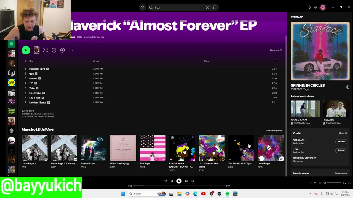This screenshot has height=198, width=353.
Task: Seek on the song progress bar
Action: click(x=179, y=186)
